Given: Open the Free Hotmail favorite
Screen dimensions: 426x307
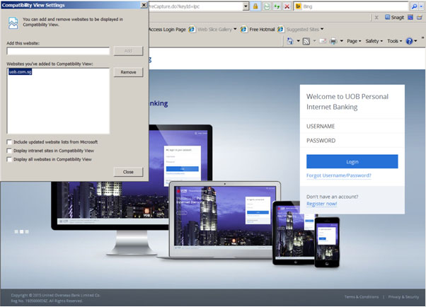Looking at the screenshot, I should coord(262,29).
